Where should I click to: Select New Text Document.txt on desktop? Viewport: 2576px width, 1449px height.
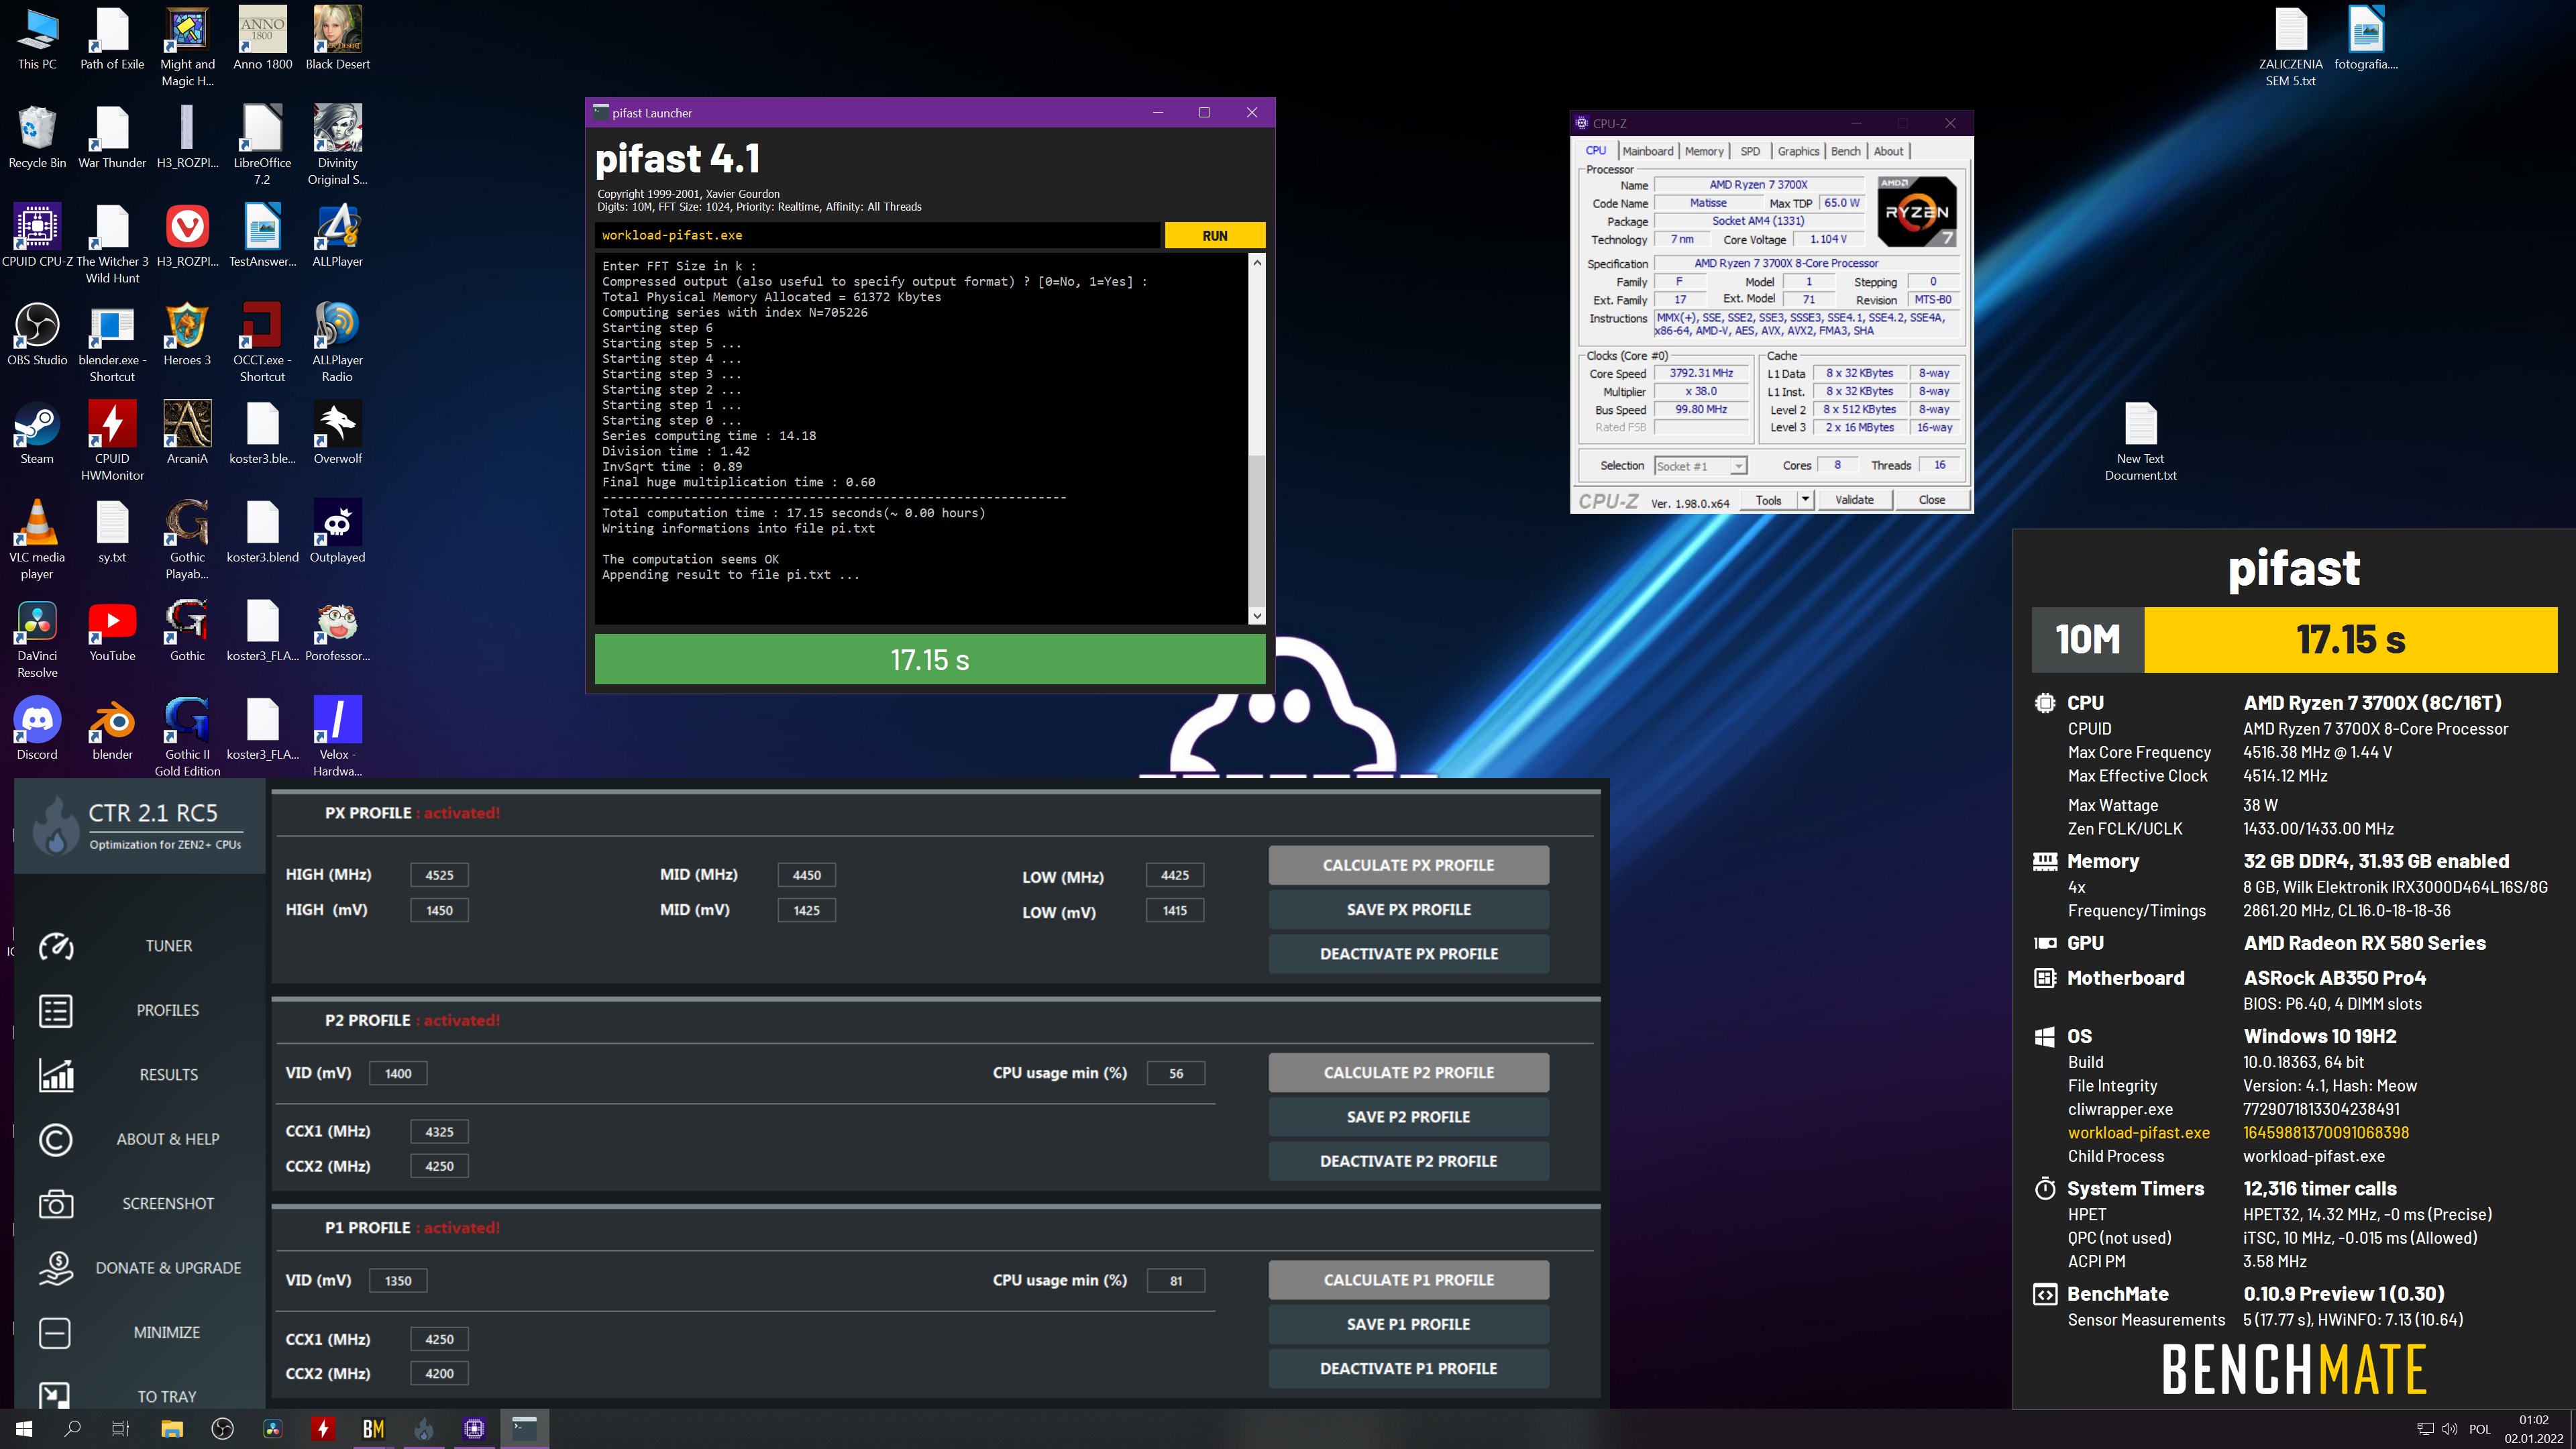coord(2140,441)
